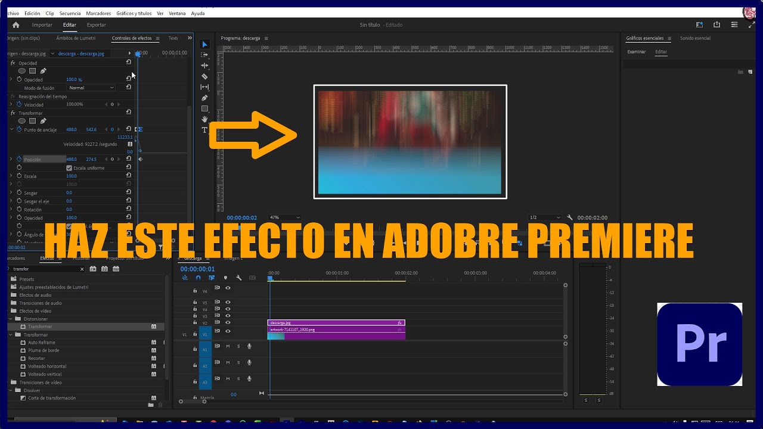Select the Pen tool in toolbar
The image size is (763, 429).
[x=205, y=98]
